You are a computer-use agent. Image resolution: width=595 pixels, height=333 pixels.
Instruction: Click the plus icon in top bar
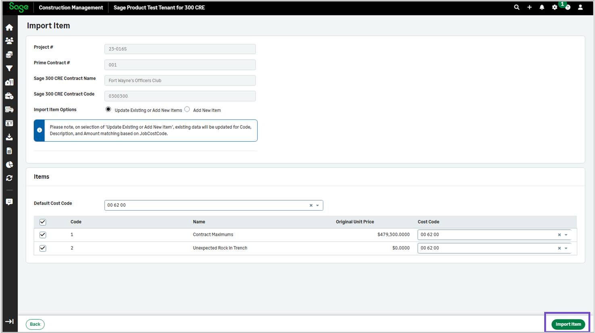pyautogui.click(x=529, y=7)
